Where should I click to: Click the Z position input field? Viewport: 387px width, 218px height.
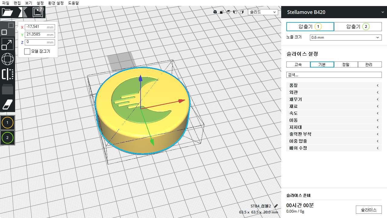pyautogui.click(x=40, y=42)
